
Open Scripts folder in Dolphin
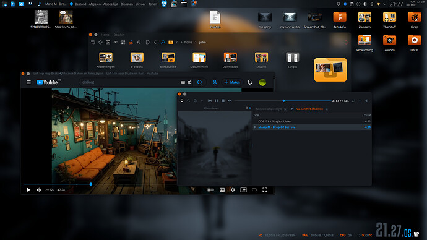[293, 60]
